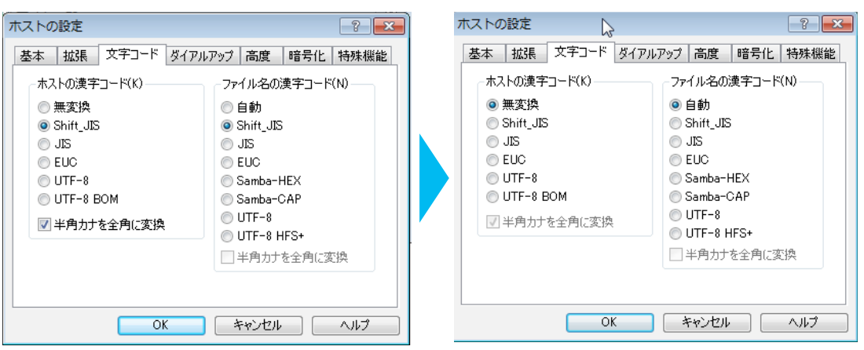Select 自動 filename code in left dialog

coord(228,107)
